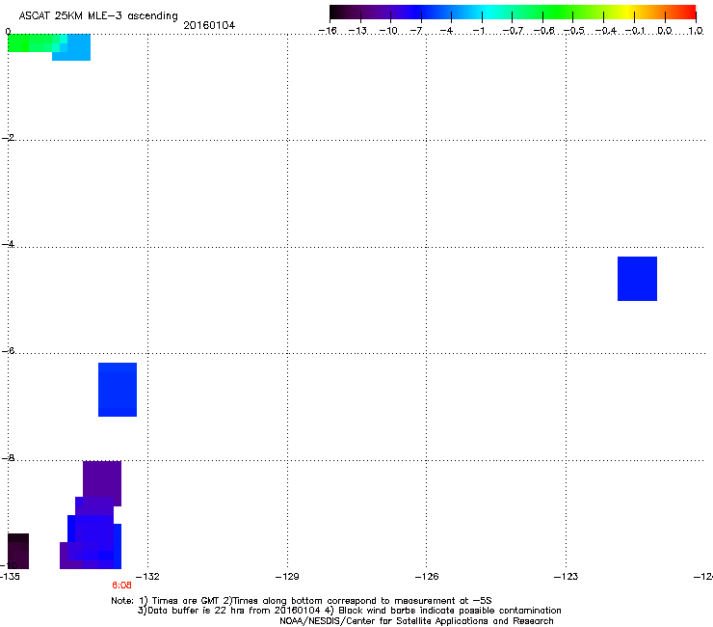Click the light blue data patch at the top
Screen dimensions: 713x627
tap(75, 47)
